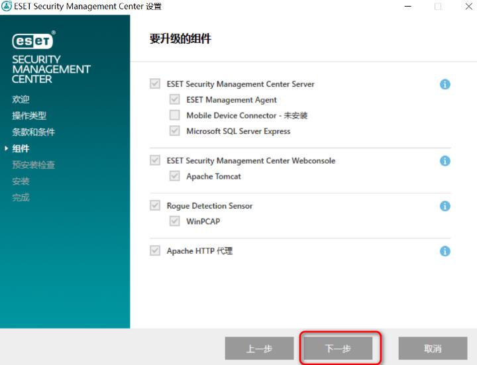Click 'ESET Management Agent' label text
477x365 pixels.
tap(231, 100)
